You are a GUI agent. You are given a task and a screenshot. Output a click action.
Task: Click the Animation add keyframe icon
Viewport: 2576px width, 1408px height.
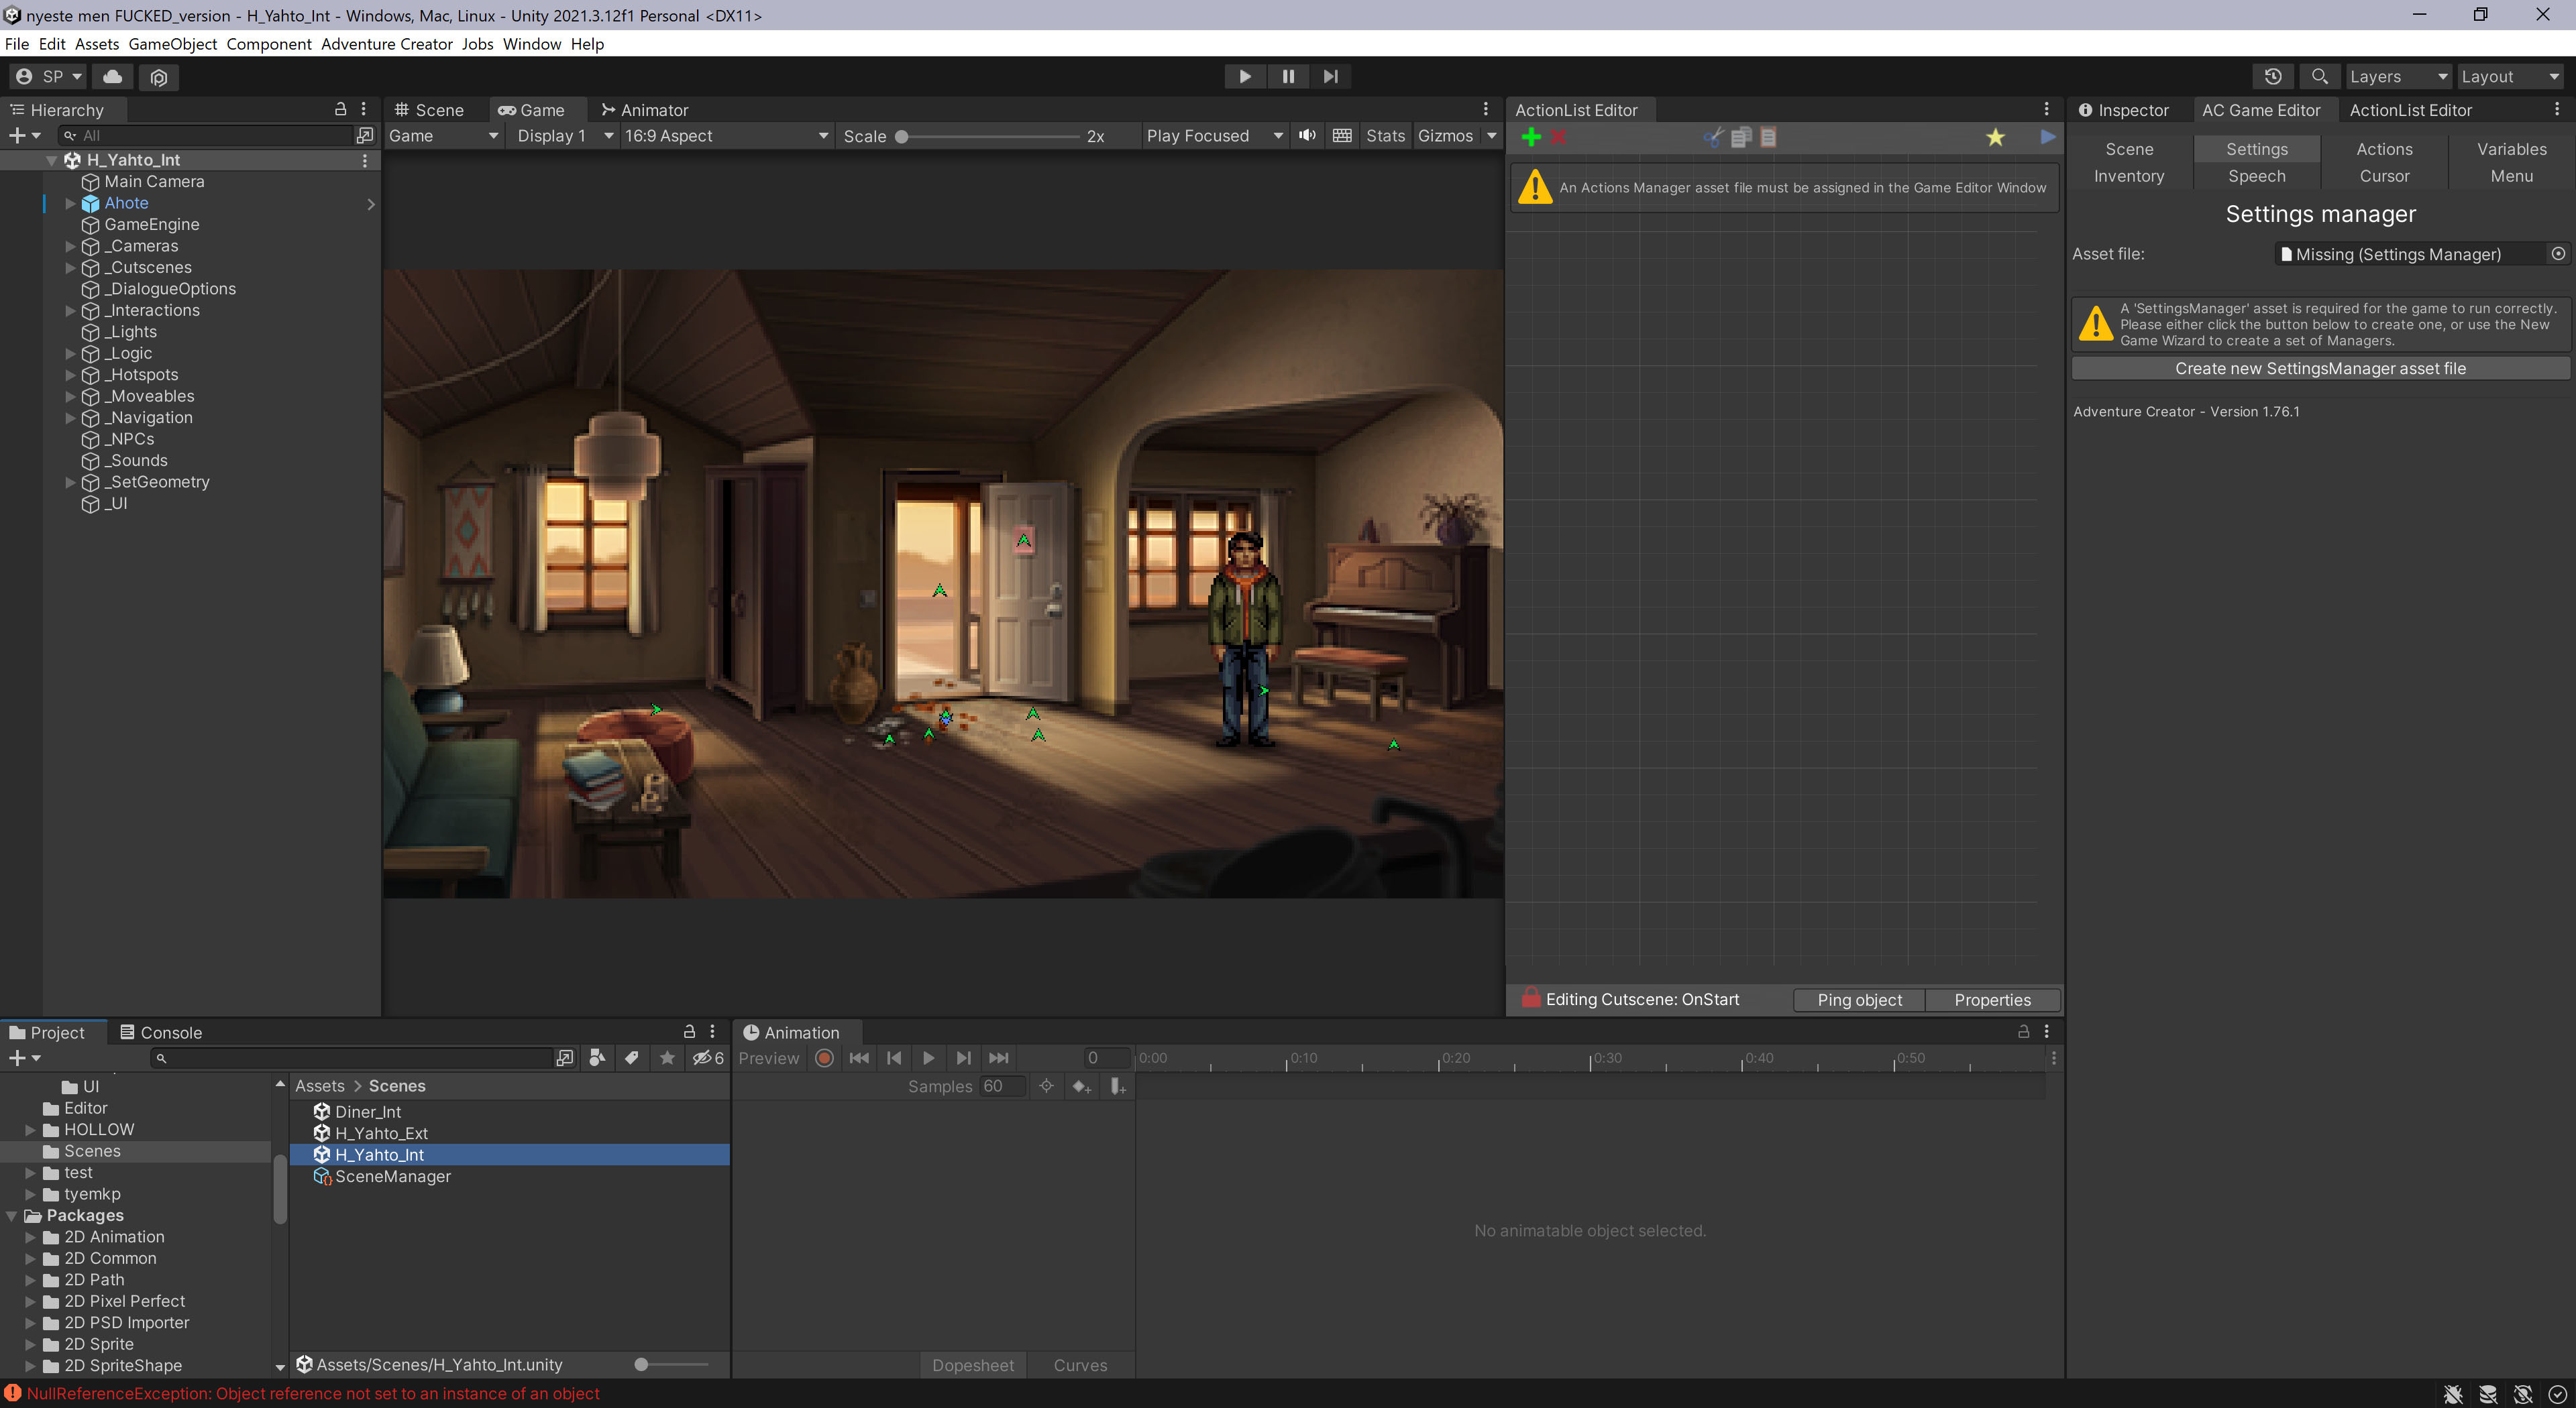[x=1081, y=1086]
